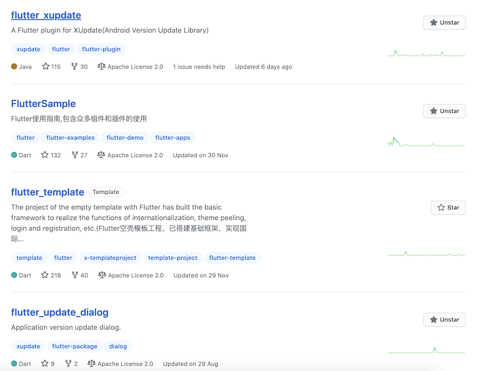Open the FlutterSample repository link
This screenshot has height=371, width=481.
43,104
